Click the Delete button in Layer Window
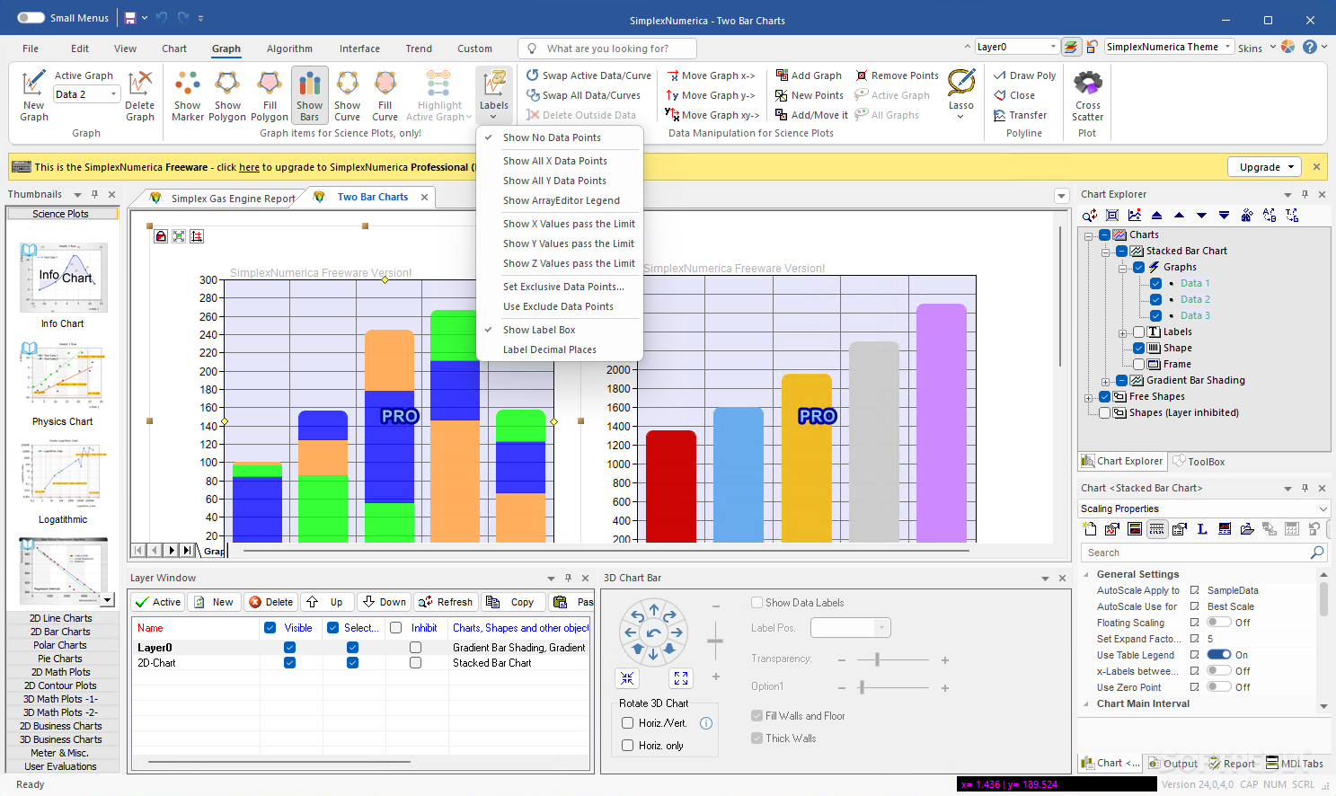Screen dimensions: 1336x796 point(270,602)
